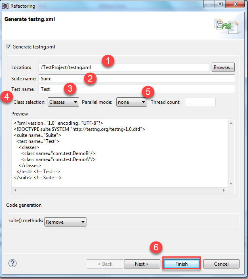248x279 pixels.
Task: Click the Thread count input box
Action: pos(200,102)
